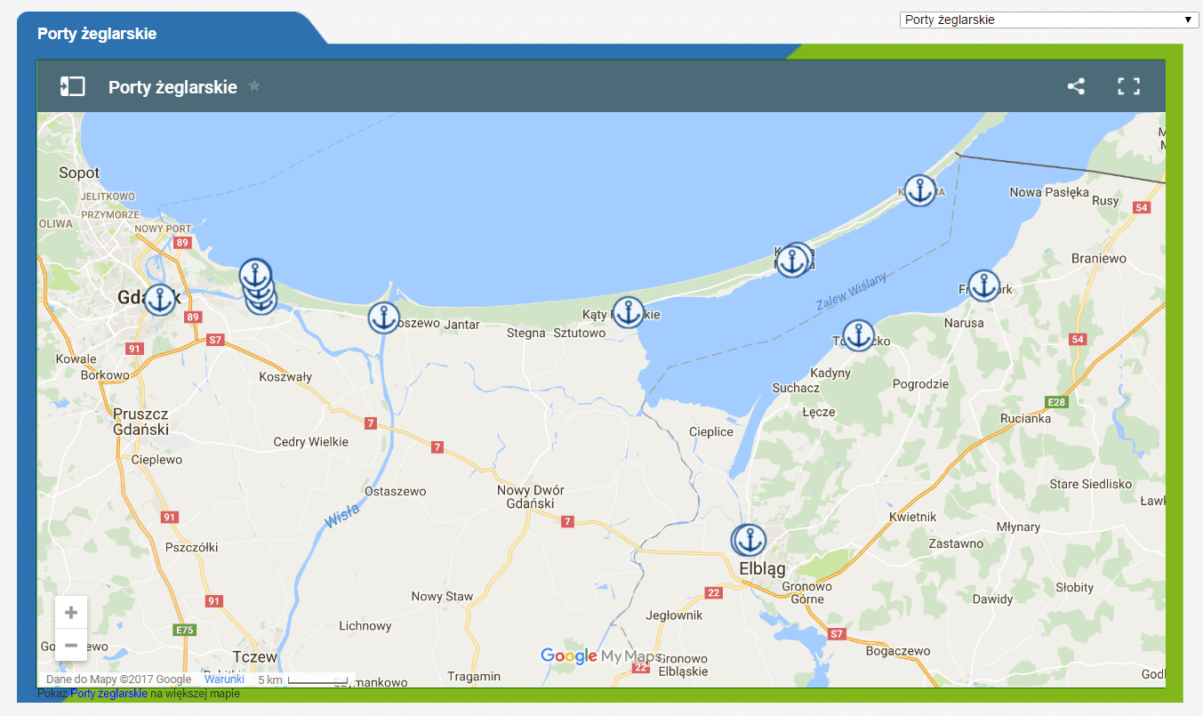Viewport: 1203px width, 716px height.
Task: Click the anchor marker at Kąty Rybackie
Action: 629,312
